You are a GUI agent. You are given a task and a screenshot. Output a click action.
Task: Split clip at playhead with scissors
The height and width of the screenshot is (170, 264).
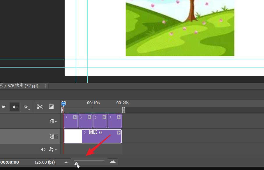[40, 107]
